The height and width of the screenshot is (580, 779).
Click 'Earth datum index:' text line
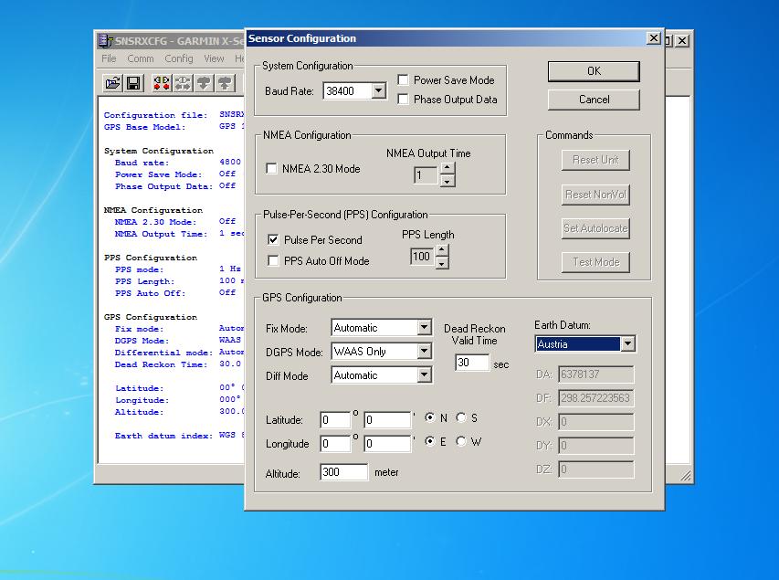[x=163, y=436]
